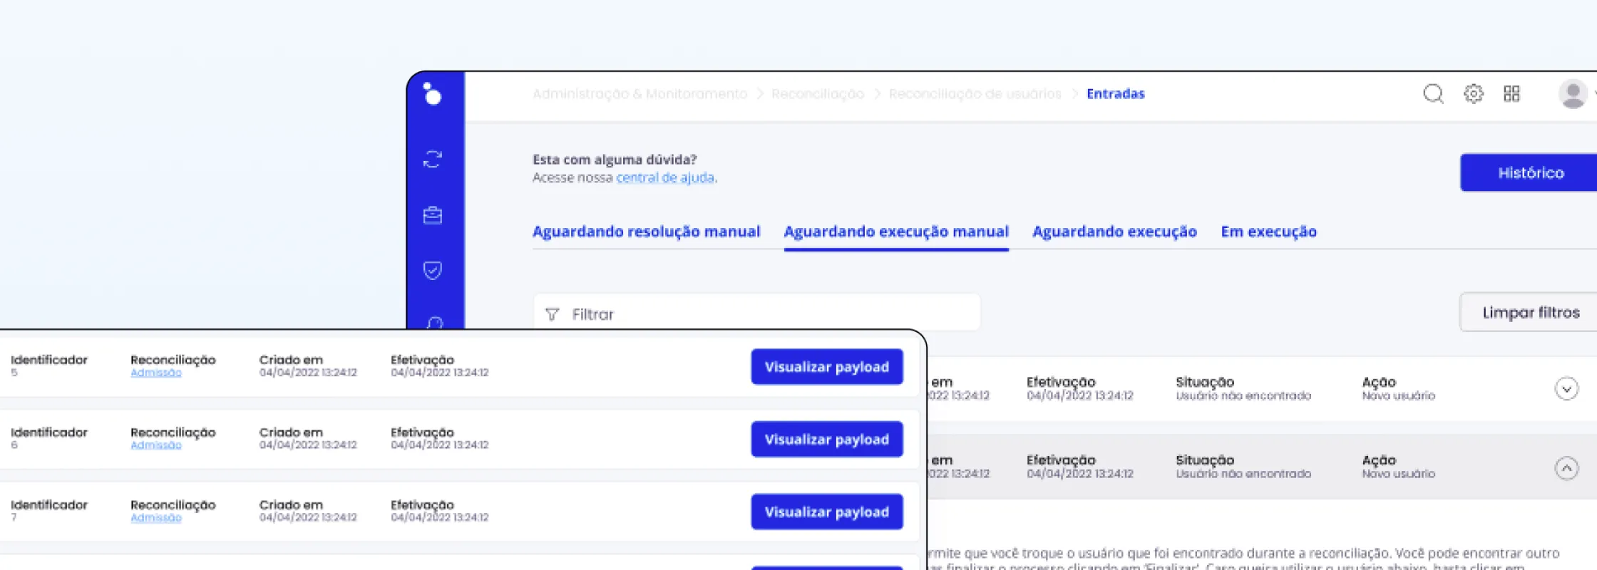Click the Histórico button

[x=1530, y=172]
